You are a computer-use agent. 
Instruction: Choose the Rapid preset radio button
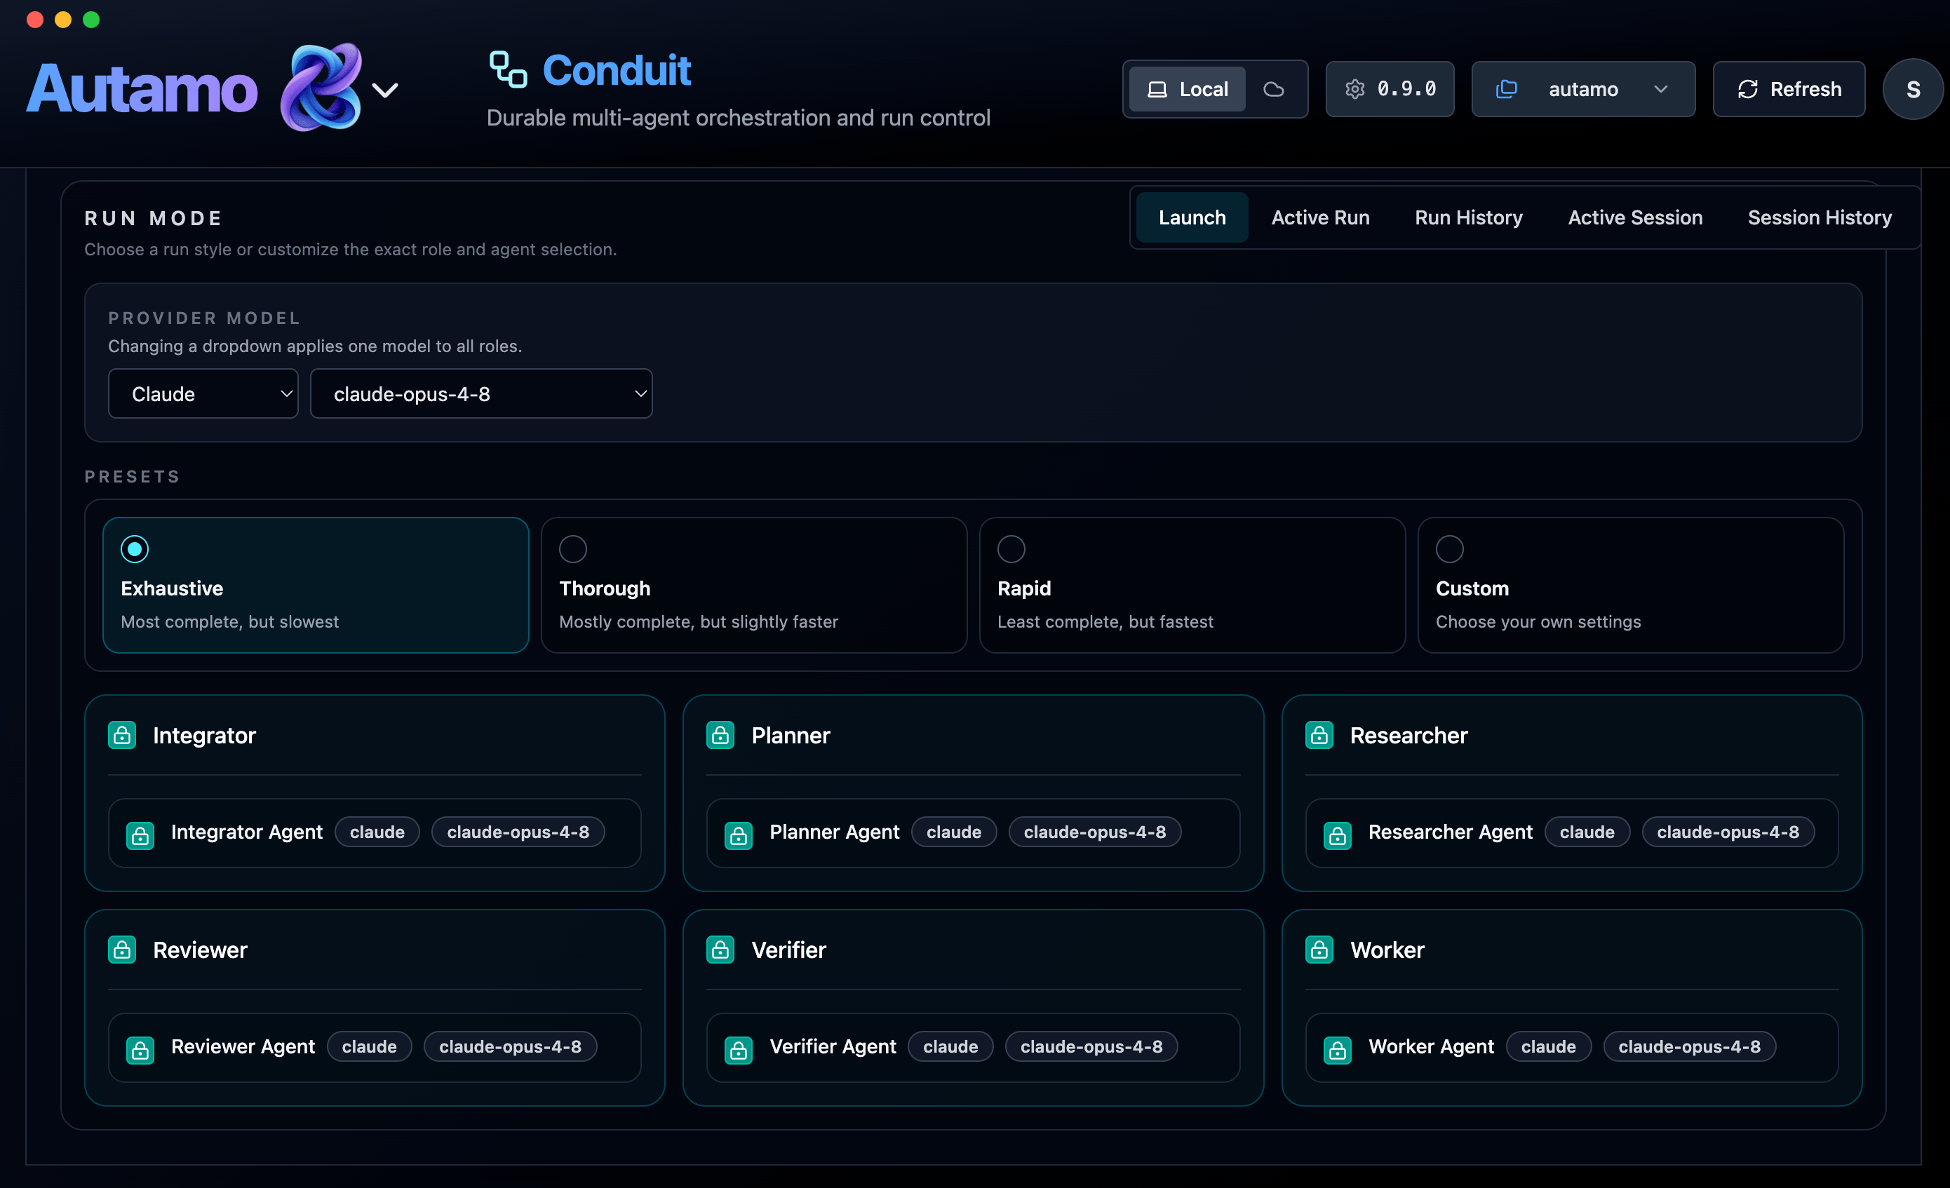(x=1011, y=548)
